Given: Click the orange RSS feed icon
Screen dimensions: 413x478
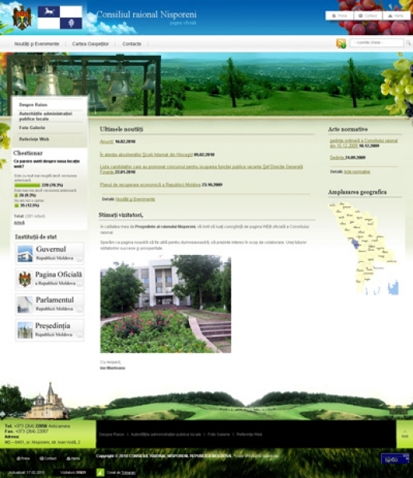Looking at the screenshot, I should tap(341, 44).
